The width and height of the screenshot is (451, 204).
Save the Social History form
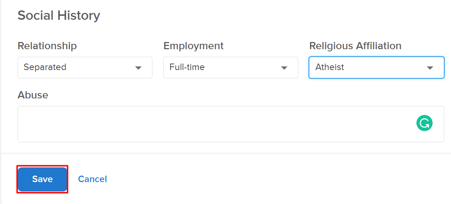(x=43, y=179)
